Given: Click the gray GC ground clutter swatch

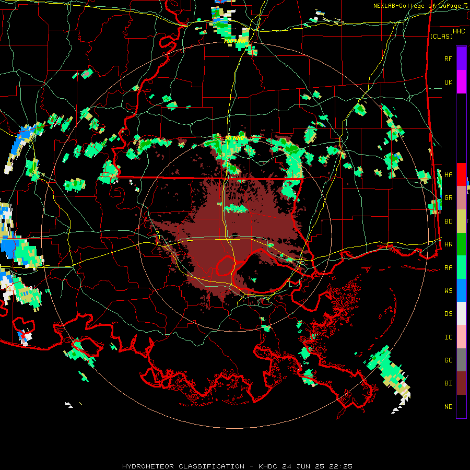Looking at the screenshot, I should click(x=461, y=360).
